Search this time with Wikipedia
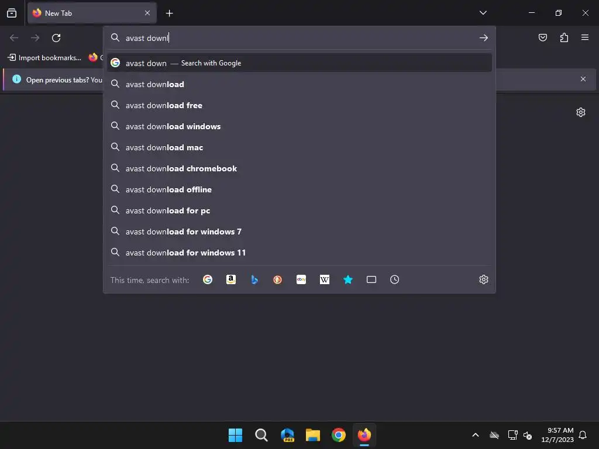This screenshot has width=599, height=449. point(324,279)
